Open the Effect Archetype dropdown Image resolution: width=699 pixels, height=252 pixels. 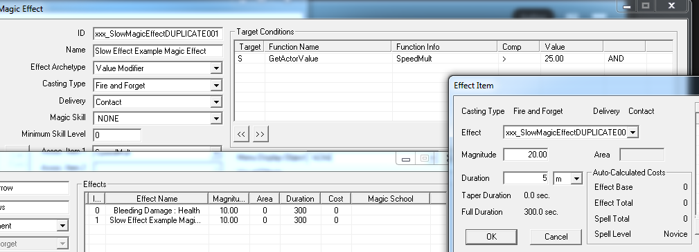(216, 68)
